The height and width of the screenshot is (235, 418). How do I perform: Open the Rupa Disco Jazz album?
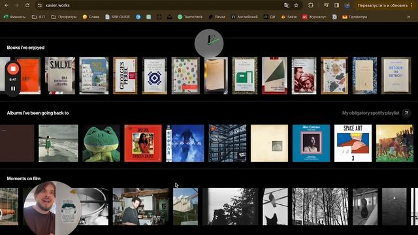click(143, 144)
